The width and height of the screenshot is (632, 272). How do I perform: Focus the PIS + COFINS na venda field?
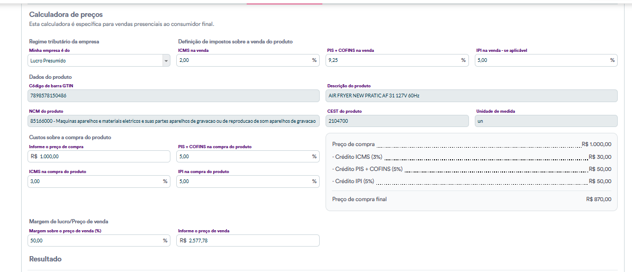(392, 60)
